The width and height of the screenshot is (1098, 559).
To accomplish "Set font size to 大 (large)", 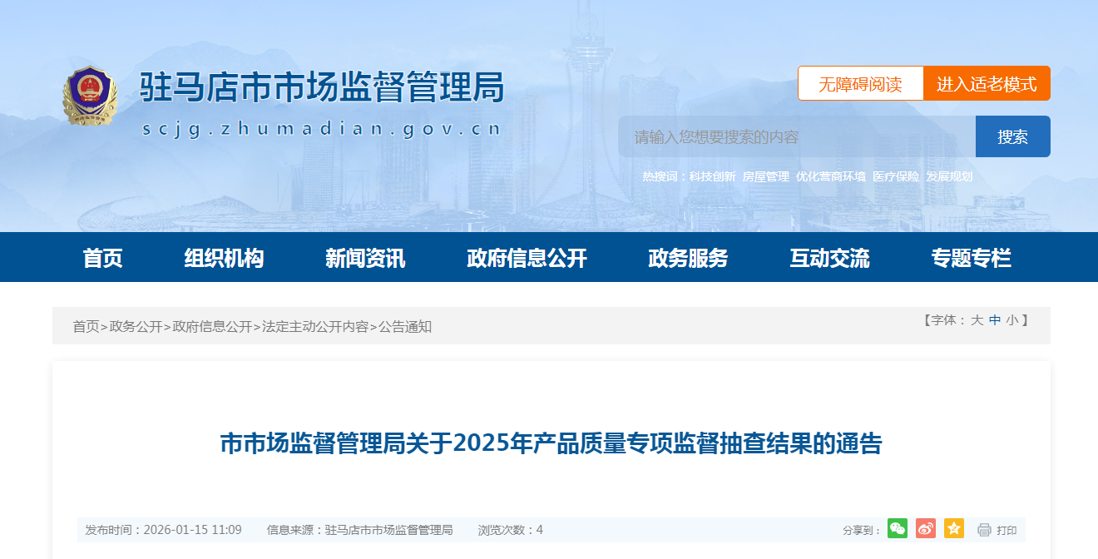I will (977, 320).
